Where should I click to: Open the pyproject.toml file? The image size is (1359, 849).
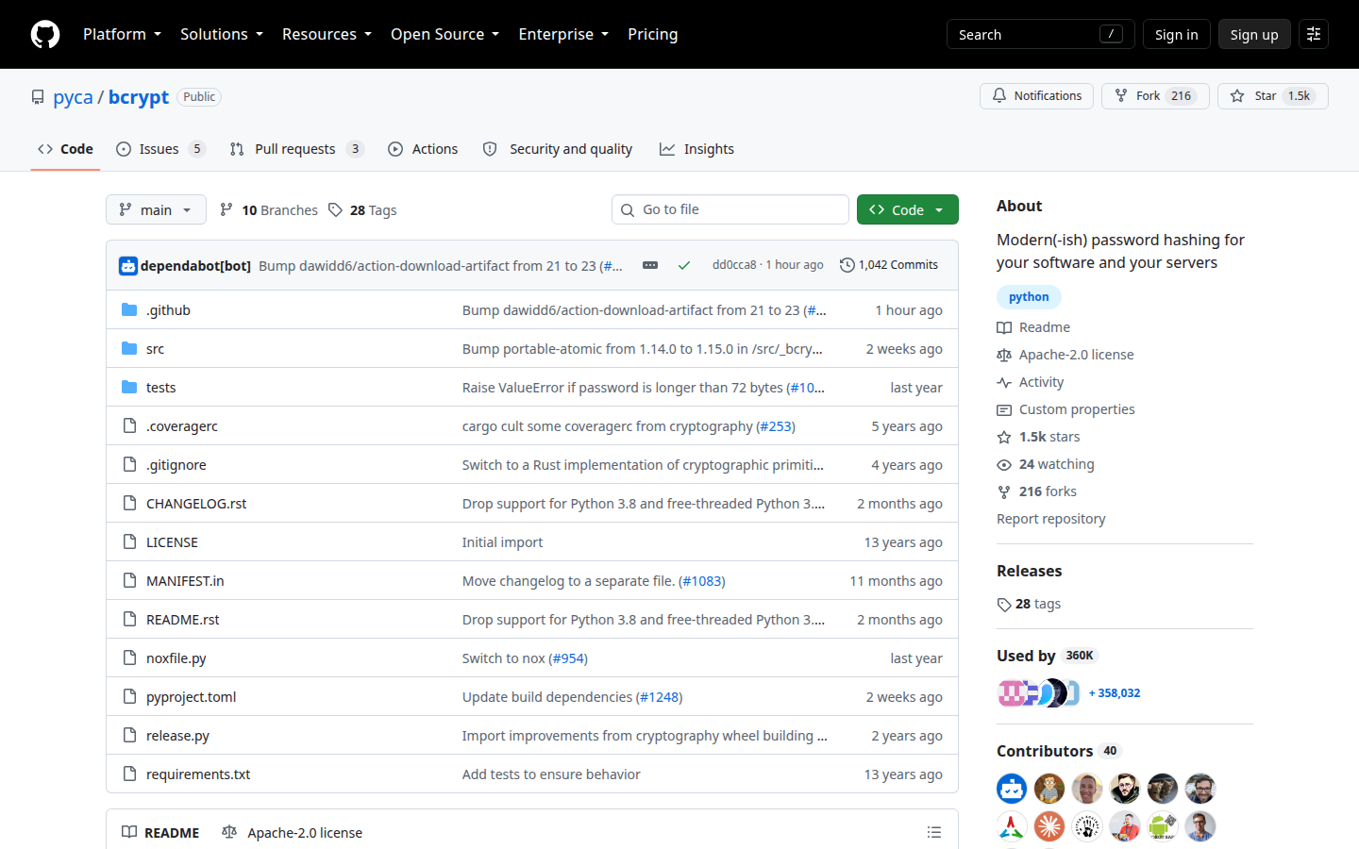click(191, 696)
